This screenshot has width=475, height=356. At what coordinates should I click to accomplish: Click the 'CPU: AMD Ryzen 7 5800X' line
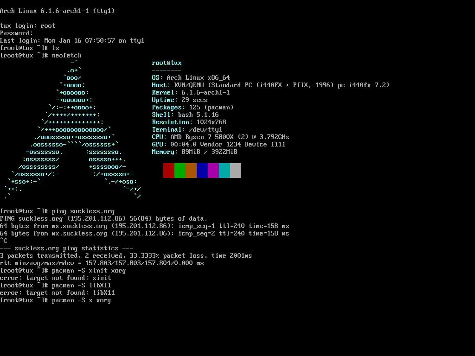[220, 137]
